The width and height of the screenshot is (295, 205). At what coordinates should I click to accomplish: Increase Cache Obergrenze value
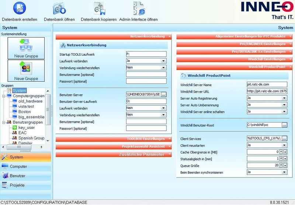[x=281, y=152]
